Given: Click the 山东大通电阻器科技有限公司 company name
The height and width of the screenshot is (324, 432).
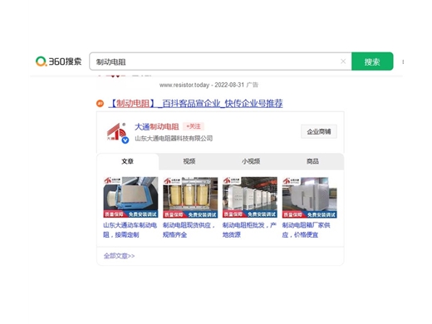Looking at the screenshot, I should tap(174, 138).
